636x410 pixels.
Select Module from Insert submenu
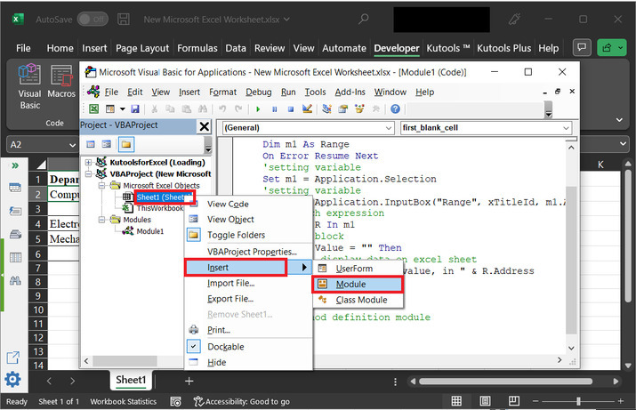[x=350, y=284]
